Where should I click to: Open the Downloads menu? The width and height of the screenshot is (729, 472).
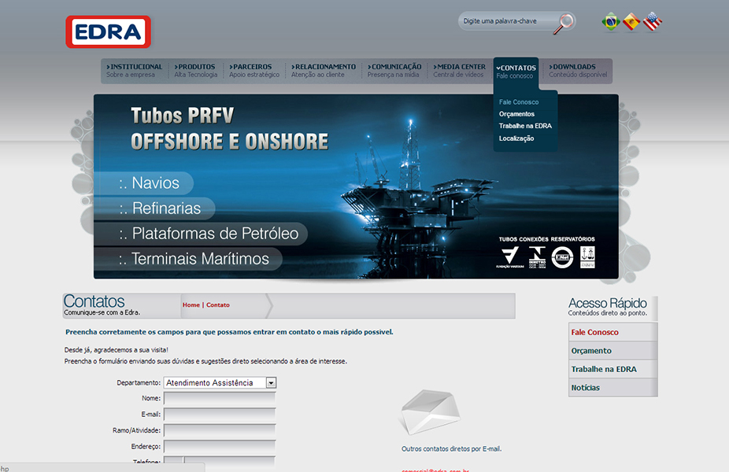(578, 71)
